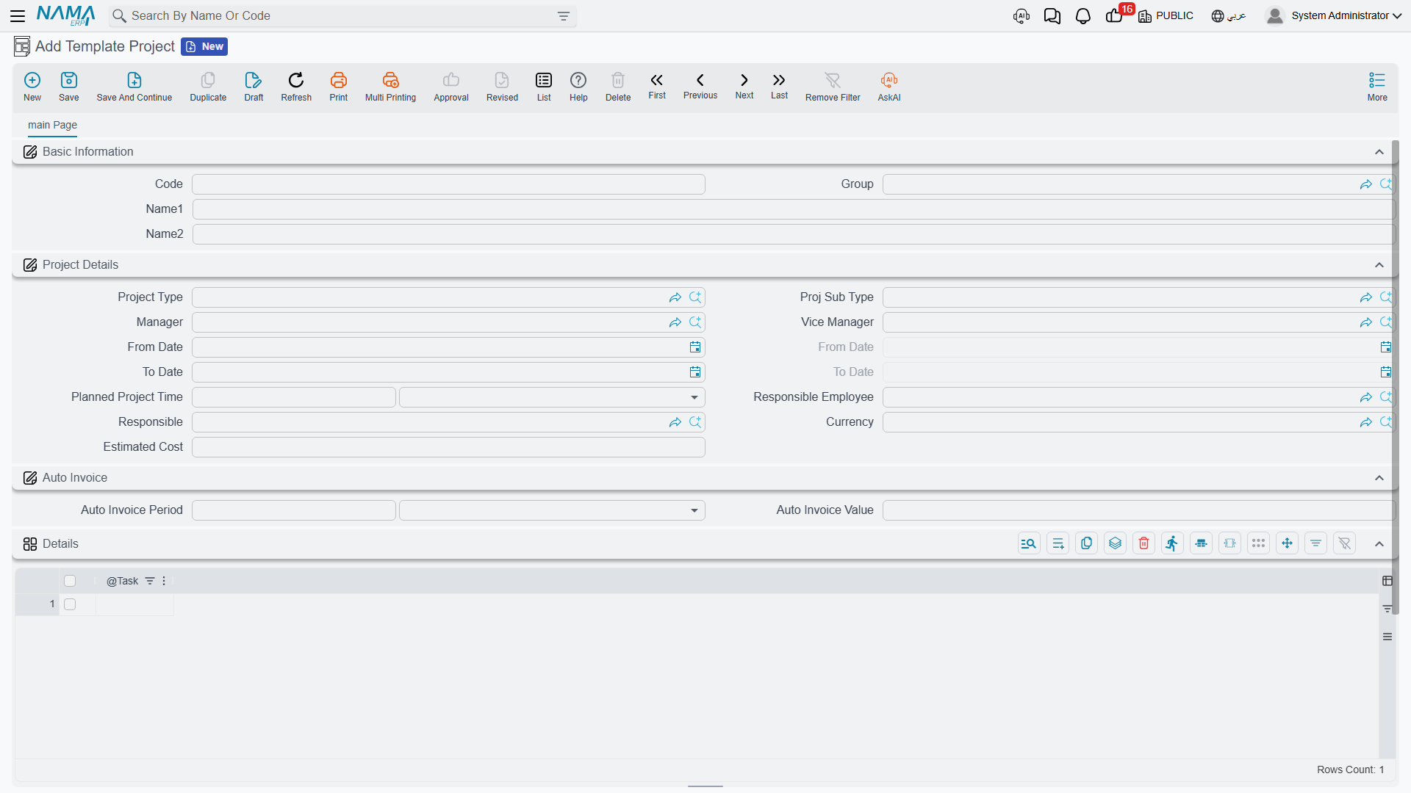Click the Estimated Cost field
Screen dimensions: 1411x793
pos(448,447)
